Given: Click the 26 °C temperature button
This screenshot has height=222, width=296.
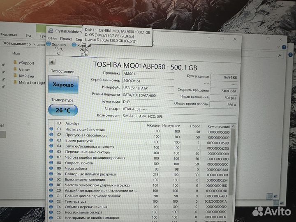Looking at the screenshot, I should [62, 110].
